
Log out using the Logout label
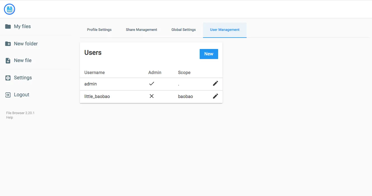[x=22, y=95]
